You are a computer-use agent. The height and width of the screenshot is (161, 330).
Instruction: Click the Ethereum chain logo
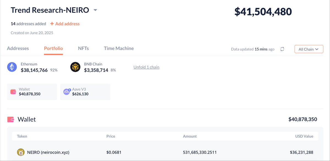12,67
